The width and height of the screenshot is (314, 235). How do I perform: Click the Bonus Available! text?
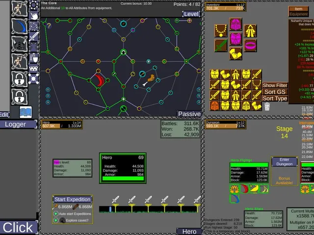pyautogui.click(x=284, y=181)
